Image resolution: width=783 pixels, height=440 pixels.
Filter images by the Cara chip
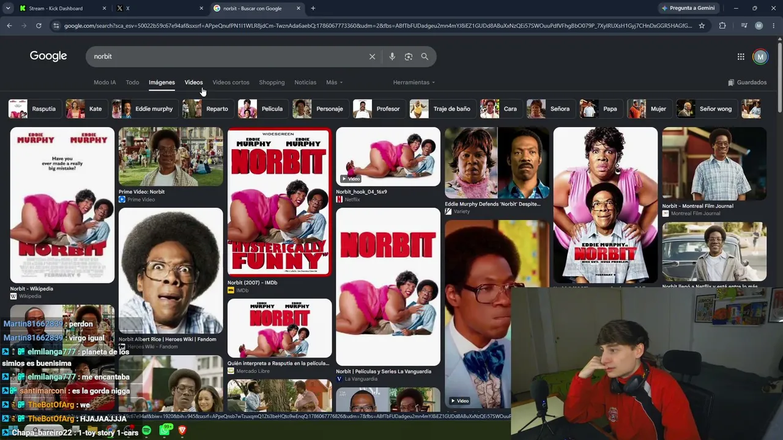tap(500, 109)
